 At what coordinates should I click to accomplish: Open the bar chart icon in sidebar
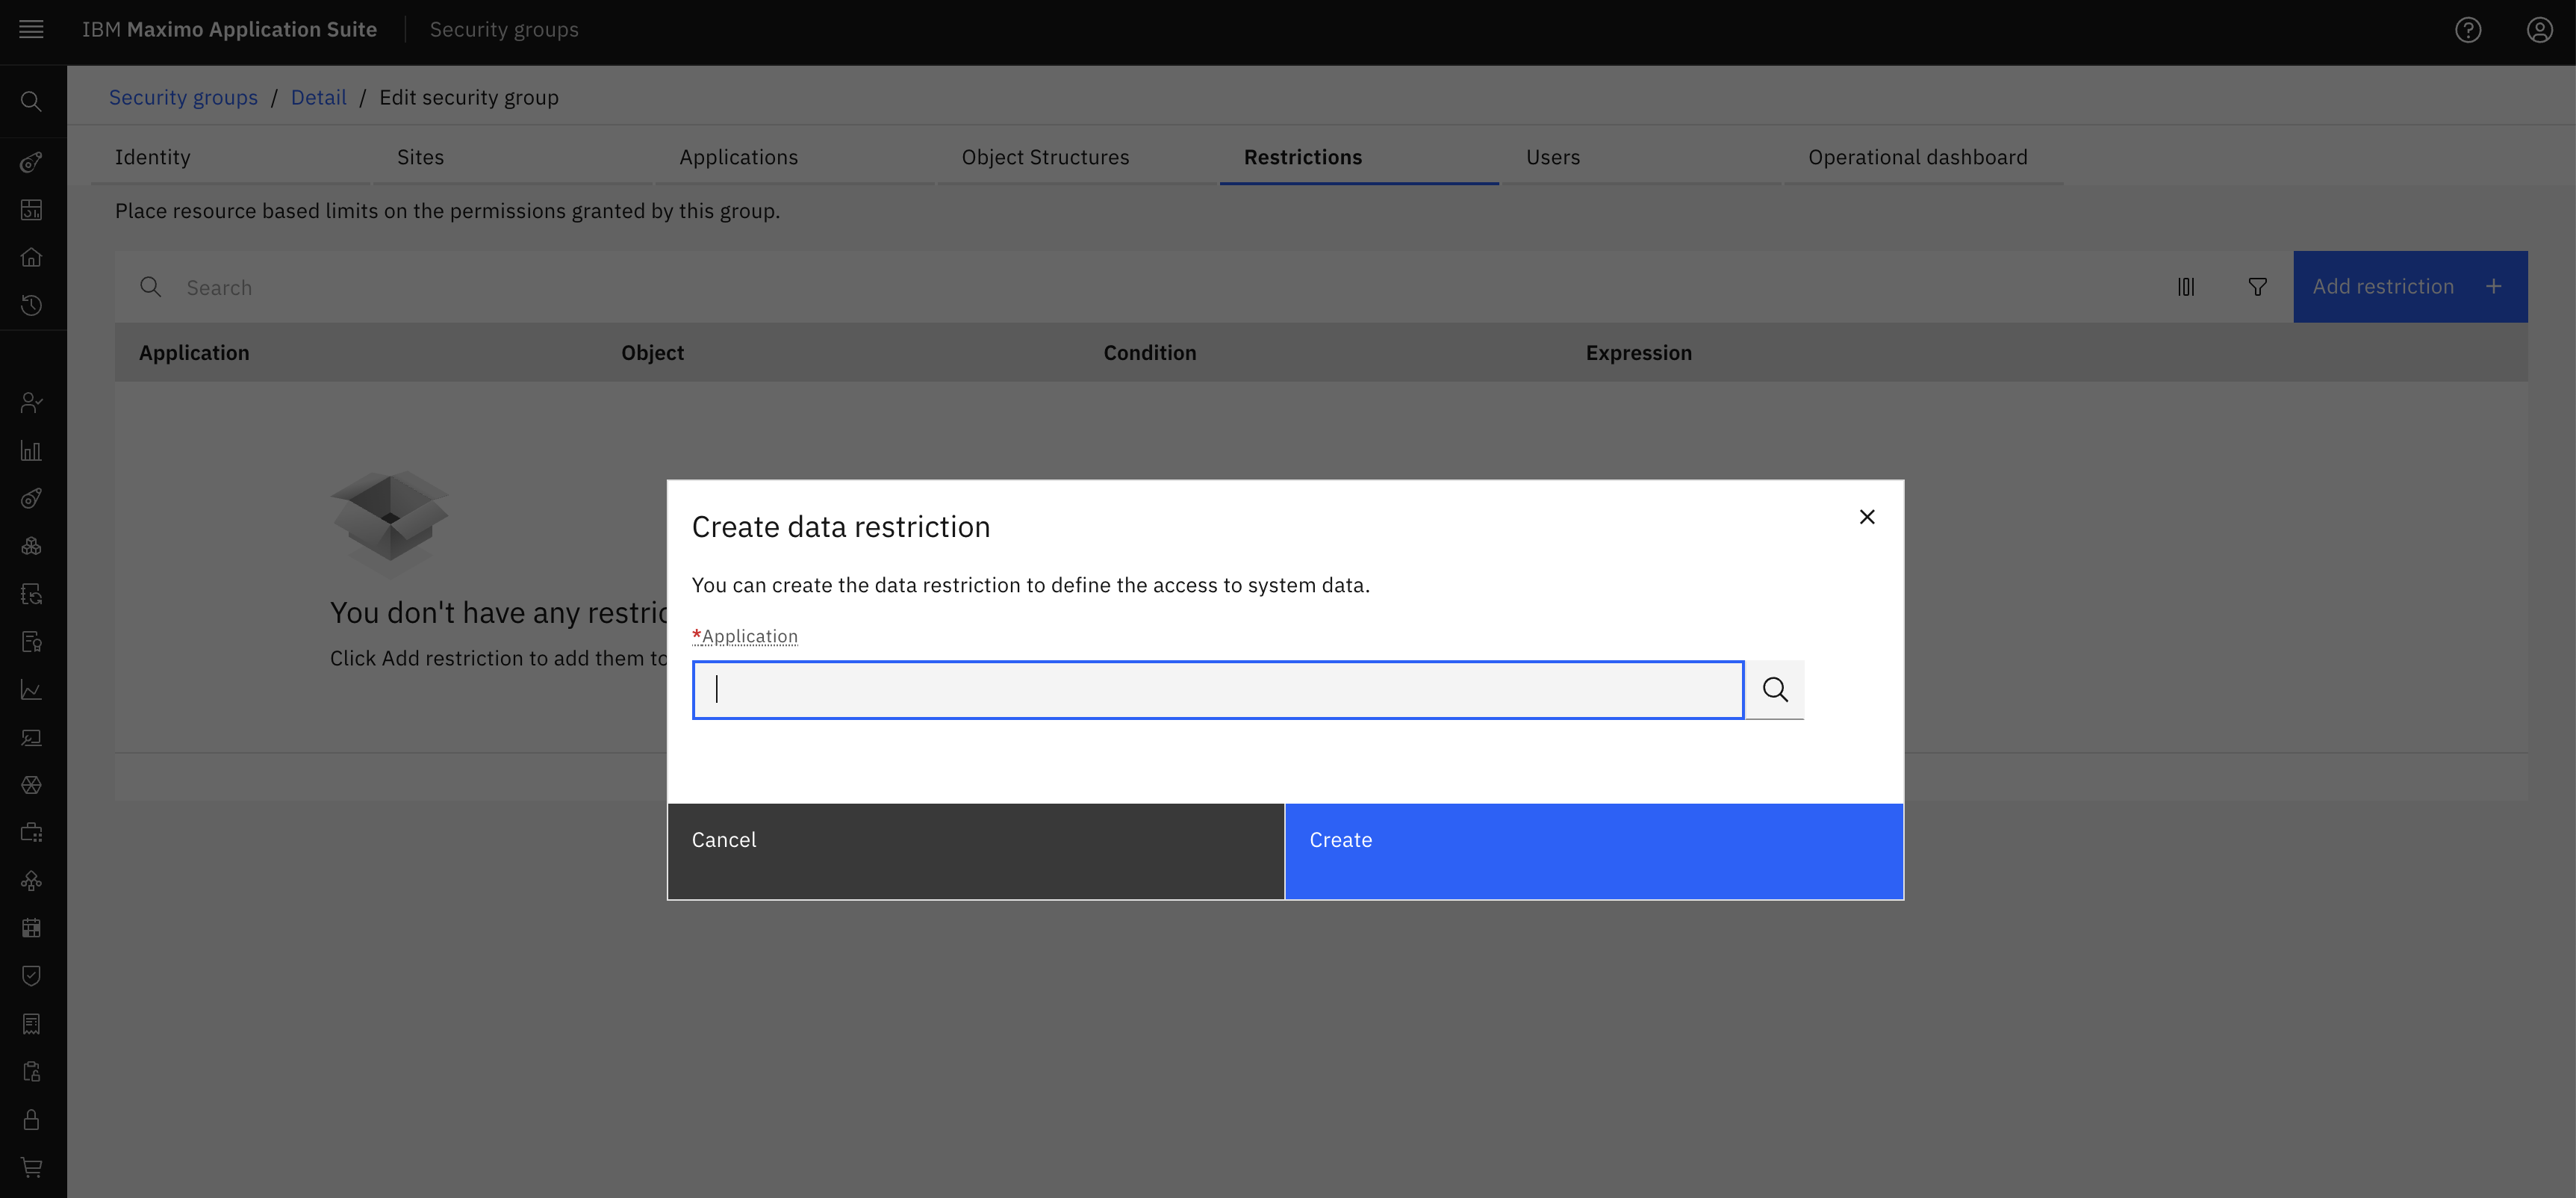[x=31, y=450]
